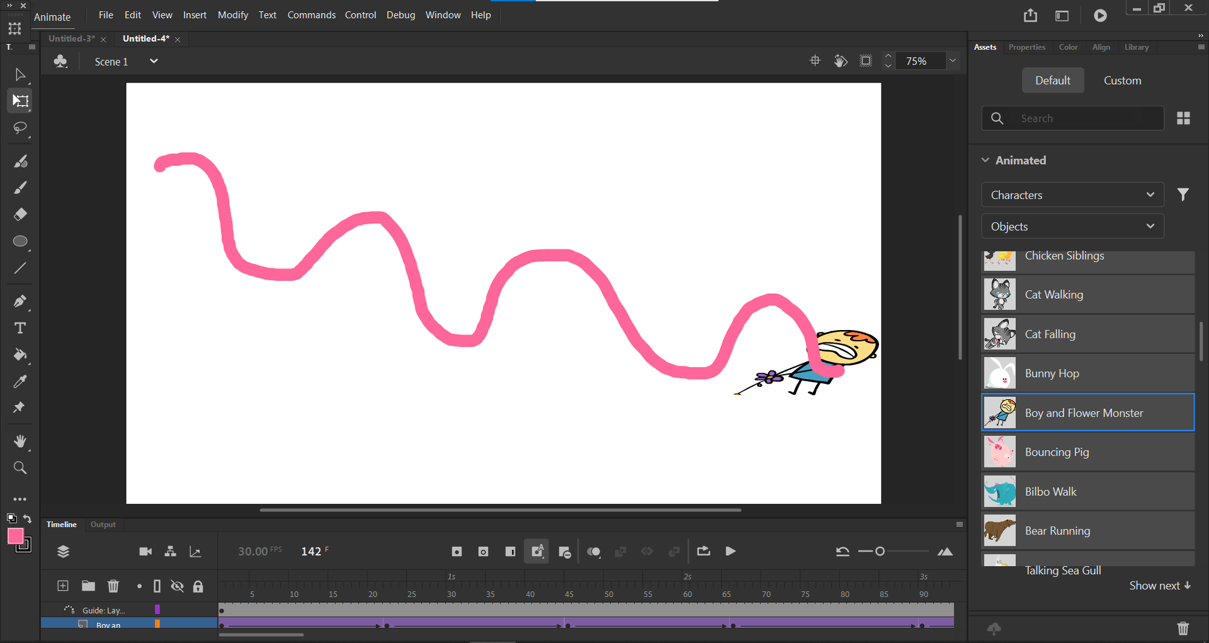The image size is (1209, 643).
Task: Select the Eraser tool
Action: click(20, 215)
